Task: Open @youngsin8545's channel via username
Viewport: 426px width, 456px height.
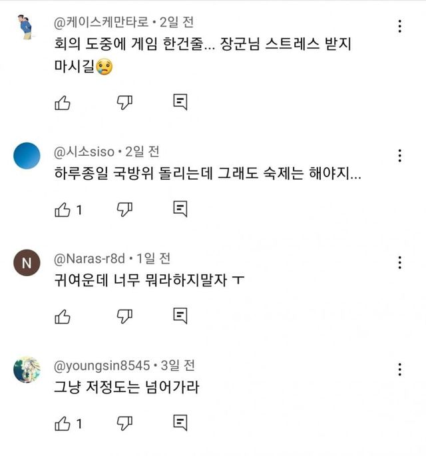Action: (102, 365)
